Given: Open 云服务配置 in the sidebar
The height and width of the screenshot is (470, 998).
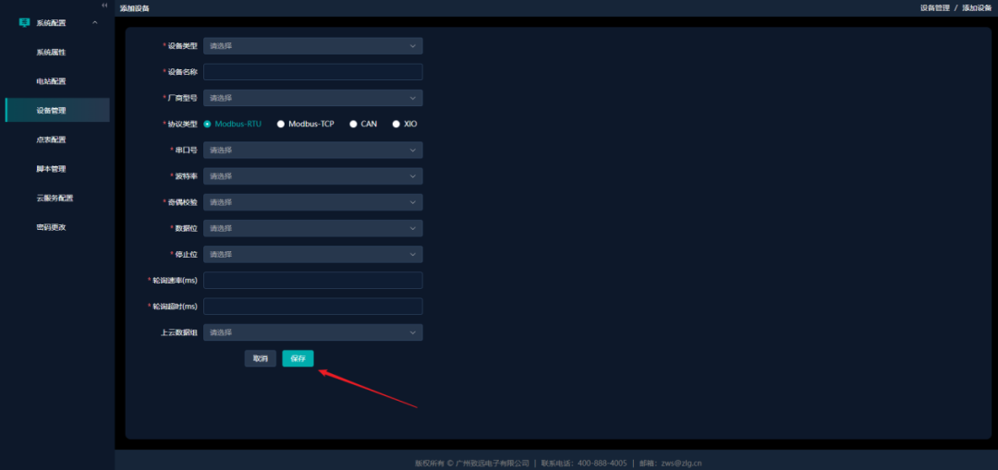Looking at the screenshot, I should (55, 198).
